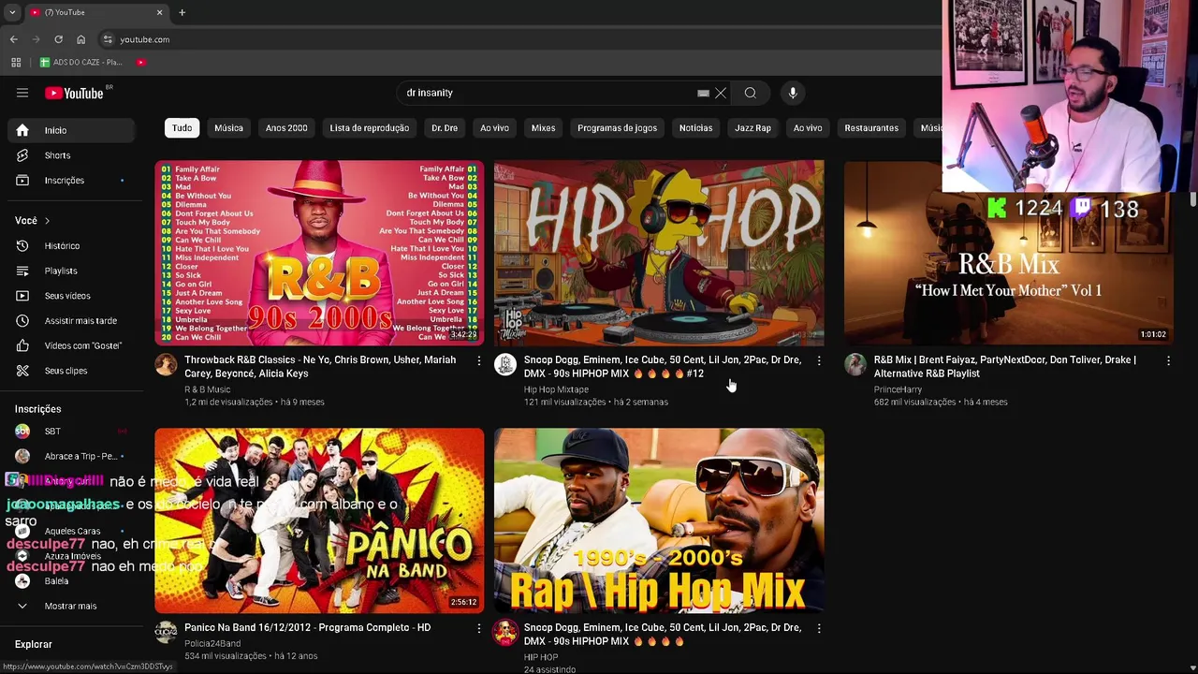Image resolution: width=1198 pixels, height=674 pixels.
Task: Select the Tudo filter chip
Action: 182,128
